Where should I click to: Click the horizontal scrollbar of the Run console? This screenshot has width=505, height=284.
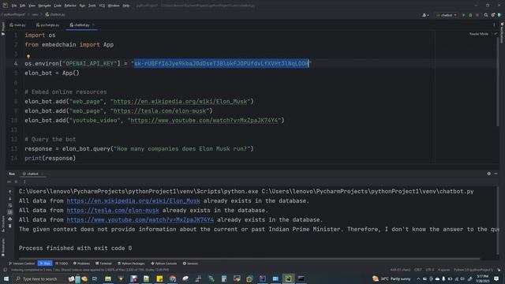tap(249, 258)
